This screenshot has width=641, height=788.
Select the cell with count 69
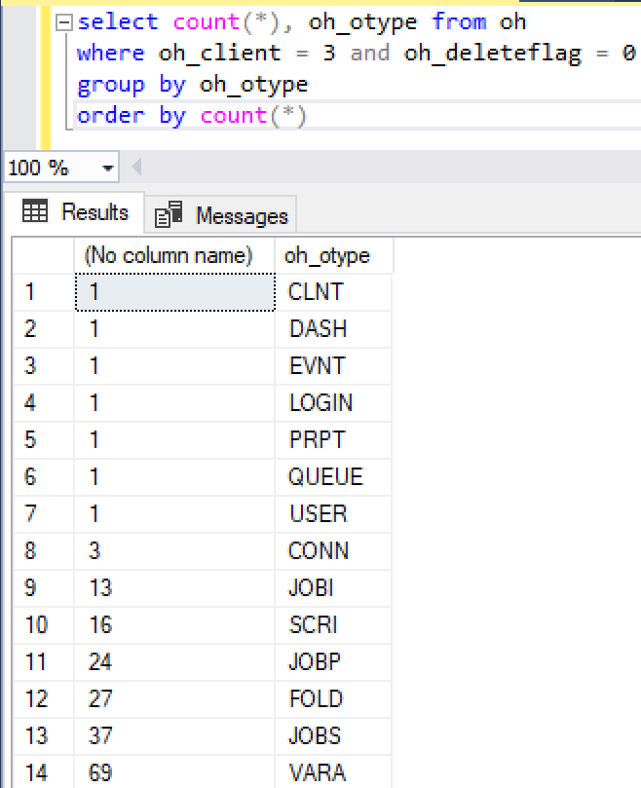coord(99,773)
